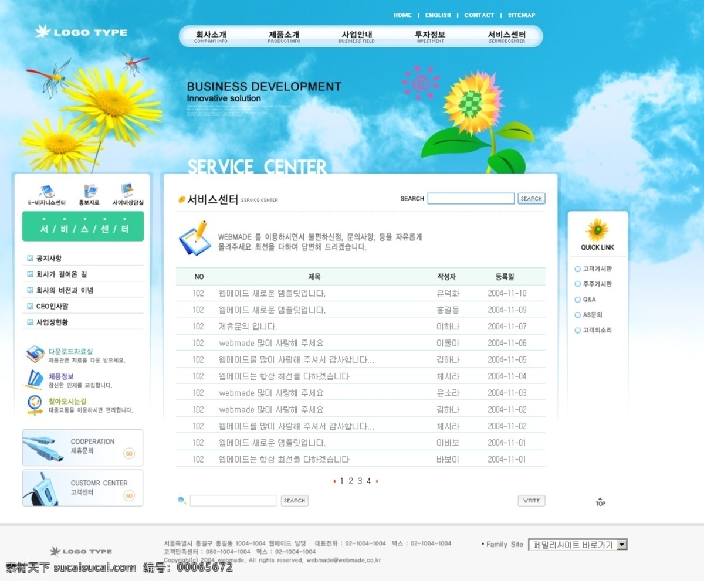The width and height of the screenshot is (704, 581).
Task: Click the CONTACT top link
Action: pos(479,15)
